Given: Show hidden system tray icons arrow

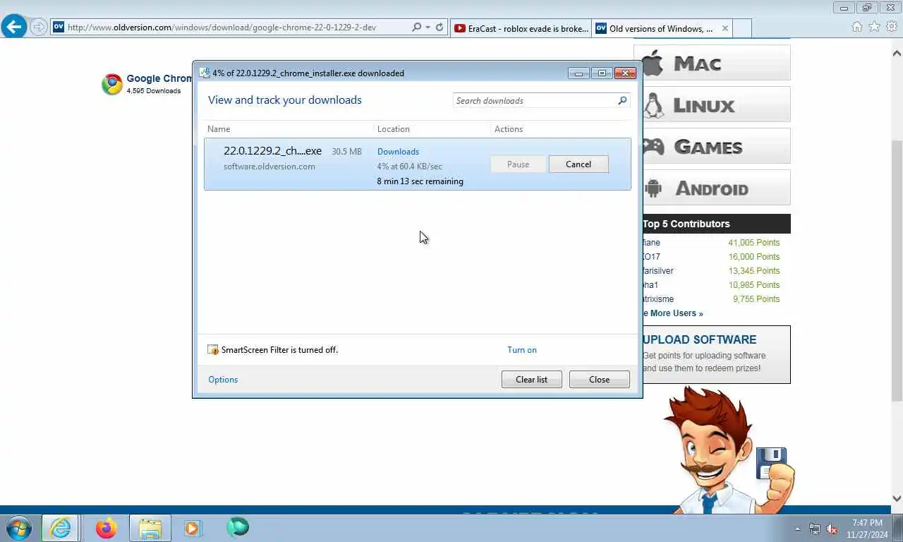Looking at the screenshot, I should coord(798,529).
